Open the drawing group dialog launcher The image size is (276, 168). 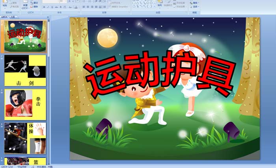click(187, 12)
